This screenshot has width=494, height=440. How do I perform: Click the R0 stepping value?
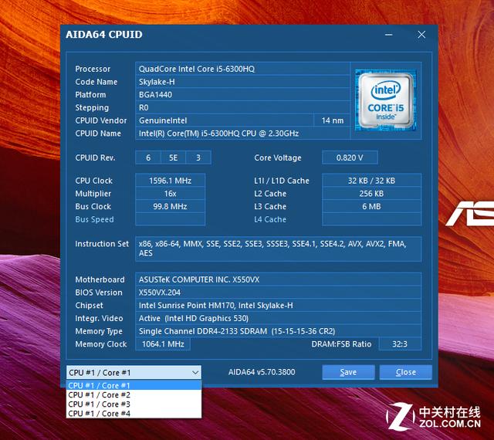pos(242,107)
